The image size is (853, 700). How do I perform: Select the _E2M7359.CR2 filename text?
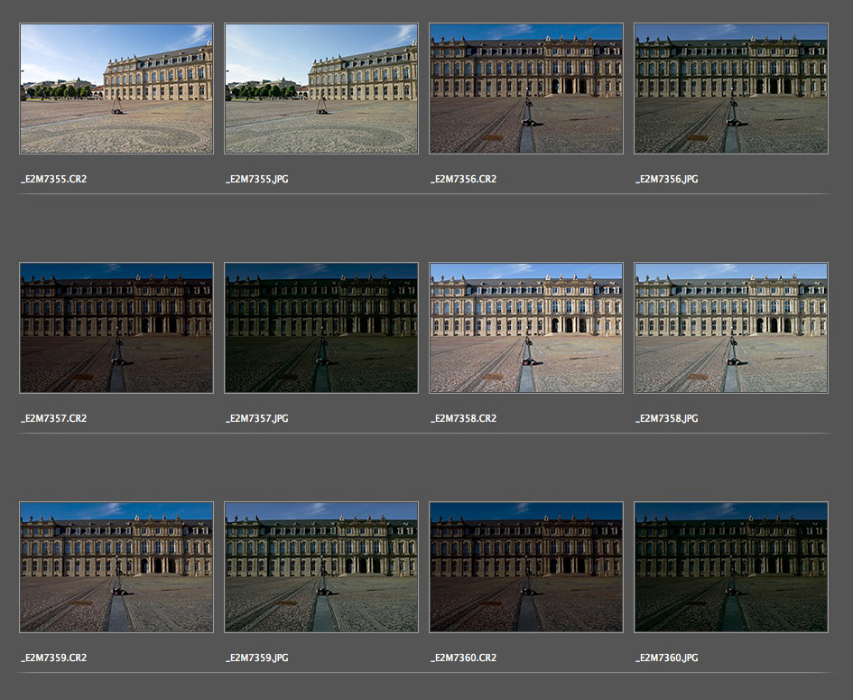(54, 658)
